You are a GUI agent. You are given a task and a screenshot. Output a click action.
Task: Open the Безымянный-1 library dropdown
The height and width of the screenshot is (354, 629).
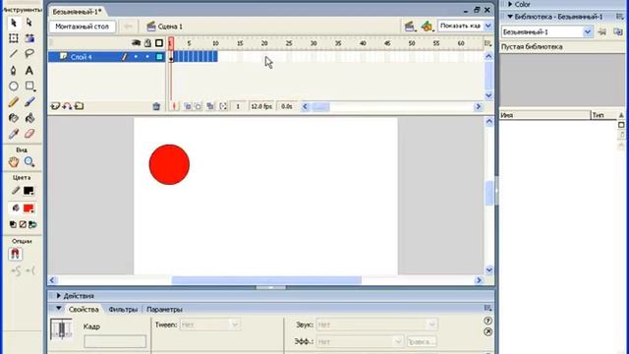coord(588,31)
